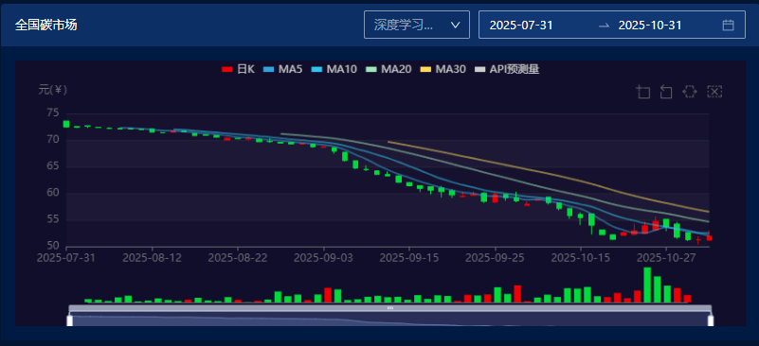
Task: Click the 2025-07-31 x-axis date label
Action: coord(66,258)
